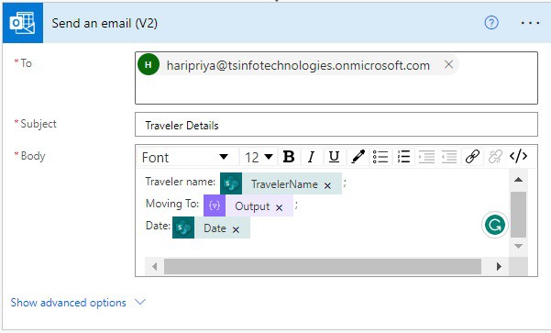This screenshot has width=551, height=333.
Task: Insert a bulleted list
Action: click(x=380, y=157)
